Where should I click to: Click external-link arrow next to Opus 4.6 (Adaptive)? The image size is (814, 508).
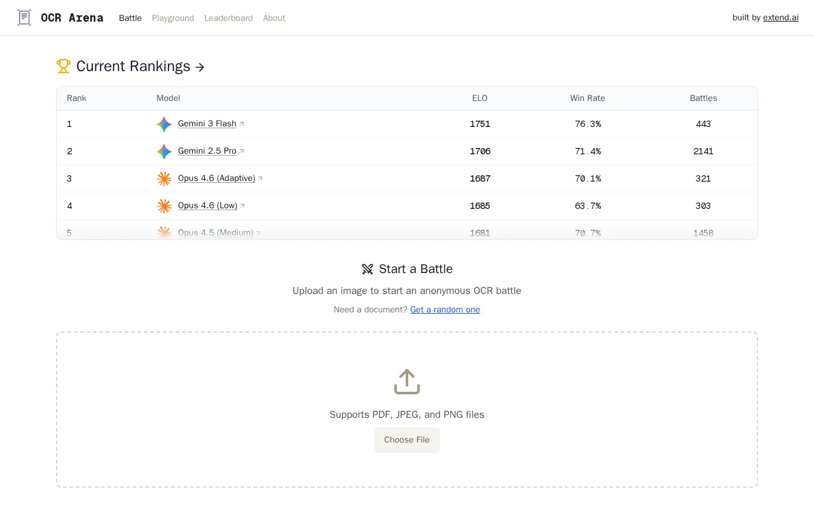pyautogui.click(x=260, y=178)
